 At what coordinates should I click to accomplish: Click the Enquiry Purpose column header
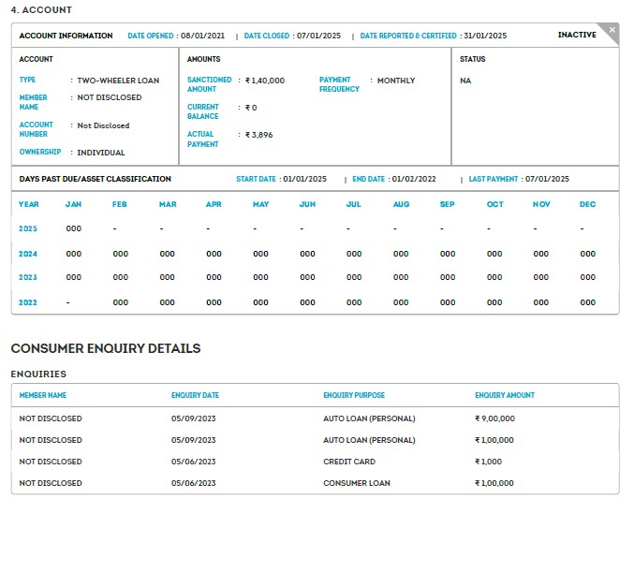[354, 395]
